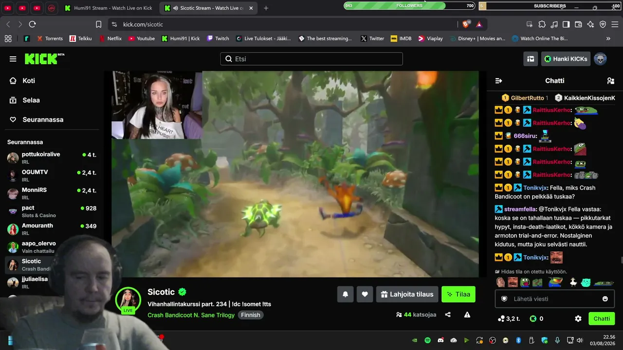Open OGUMTV channel in sidebar
This screenshot has width=623, height=350.
click(x=52, y=175)
